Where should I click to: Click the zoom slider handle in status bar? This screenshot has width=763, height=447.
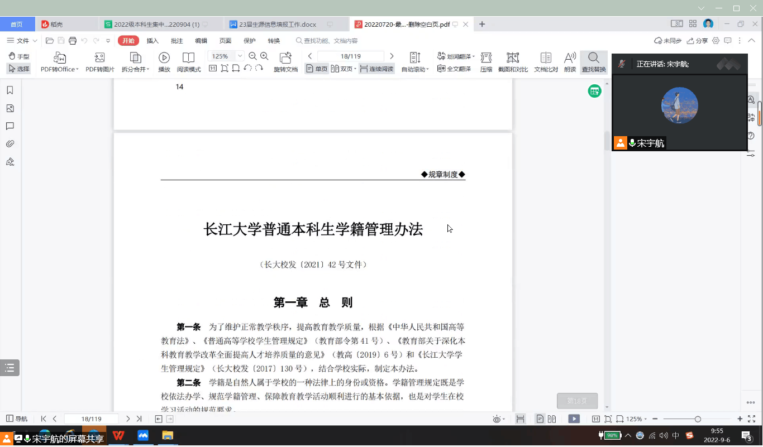[x=698, y=419]
